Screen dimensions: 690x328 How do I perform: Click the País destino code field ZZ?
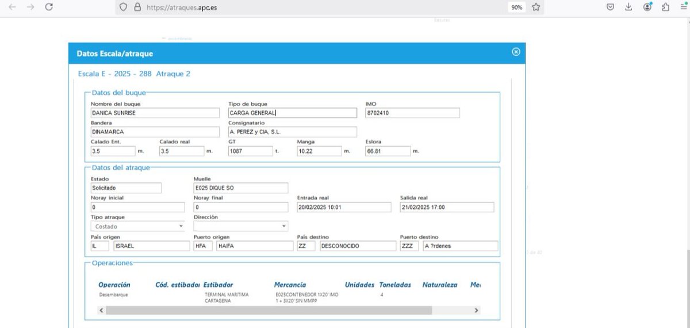(306, 246)
